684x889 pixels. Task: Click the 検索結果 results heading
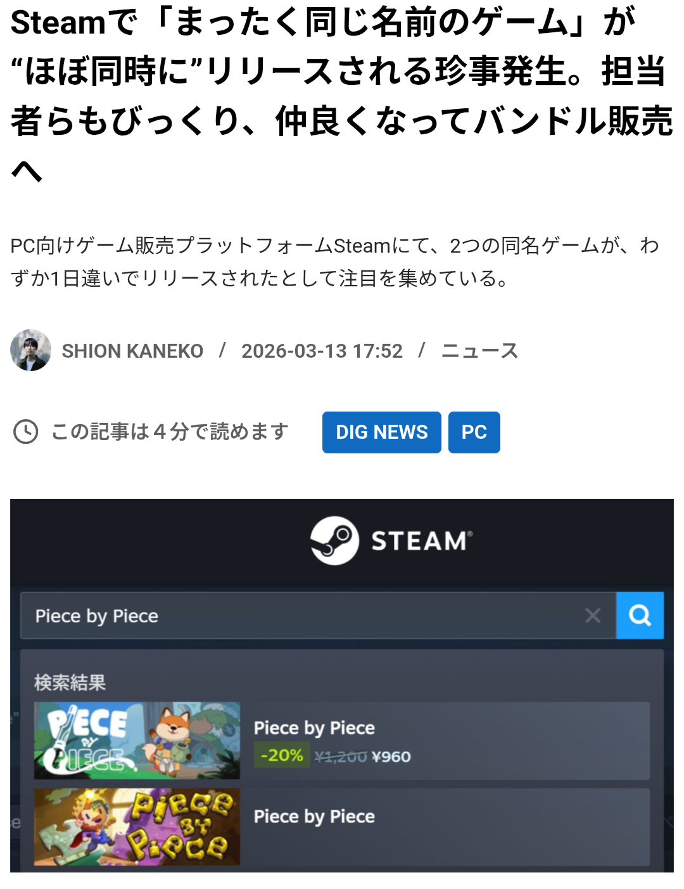(x=70, y=683)
